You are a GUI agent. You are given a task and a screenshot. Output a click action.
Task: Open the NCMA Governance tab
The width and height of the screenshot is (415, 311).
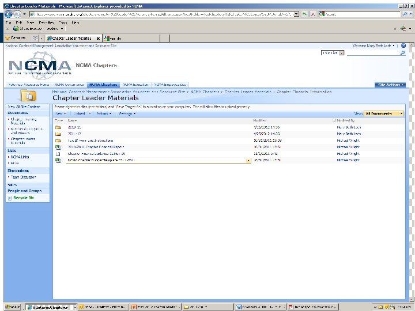pos(69,85)
